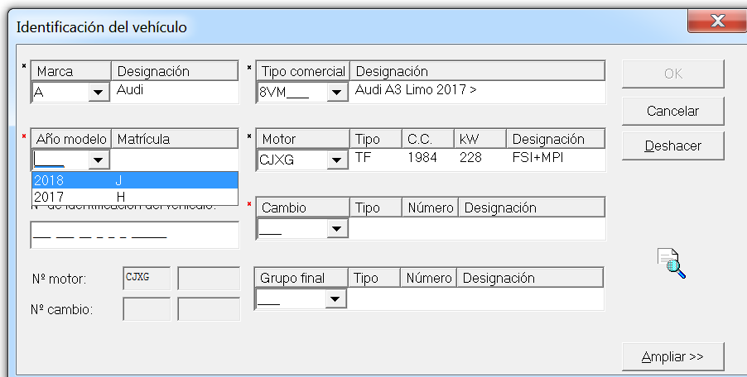Close the Identificación del vehículo dialog
747x377 pixels.
coord(717,21)
